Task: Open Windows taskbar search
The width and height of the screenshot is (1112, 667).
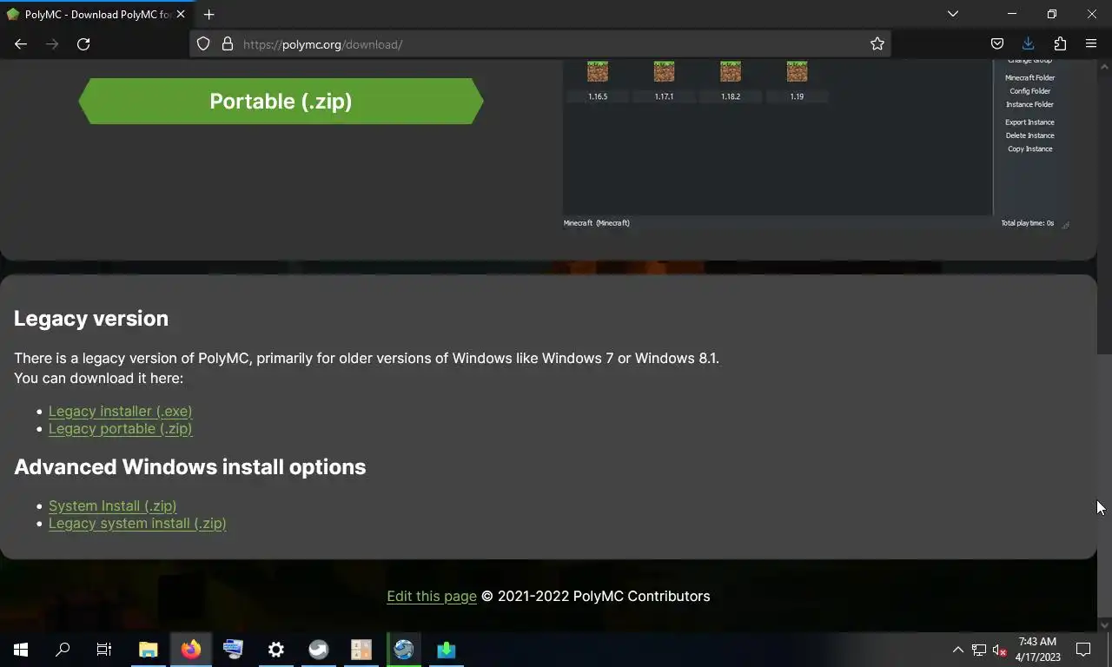Action: point(63,650)
